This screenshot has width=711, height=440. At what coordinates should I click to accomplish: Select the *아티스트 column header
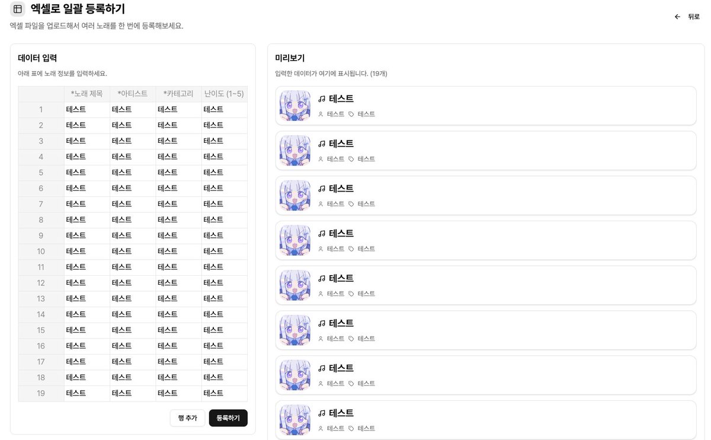click(133, 94)
